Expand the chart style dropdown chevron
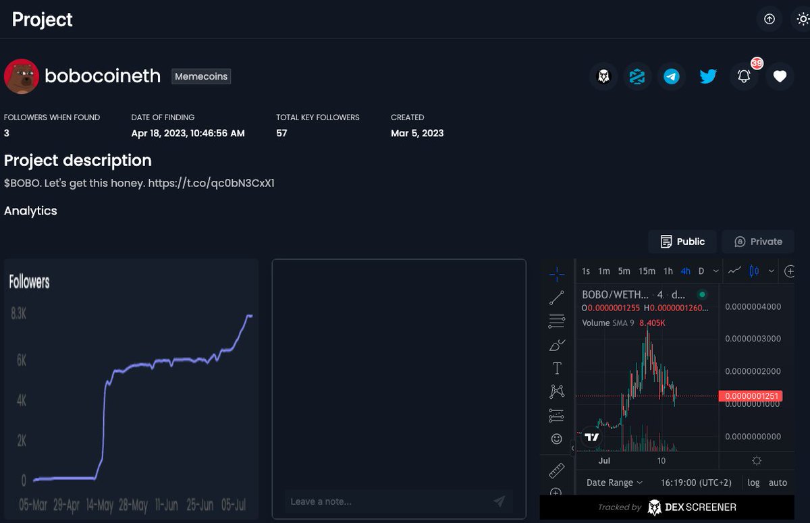The width and height of the screenshot is (810, 523). [772, 271]
